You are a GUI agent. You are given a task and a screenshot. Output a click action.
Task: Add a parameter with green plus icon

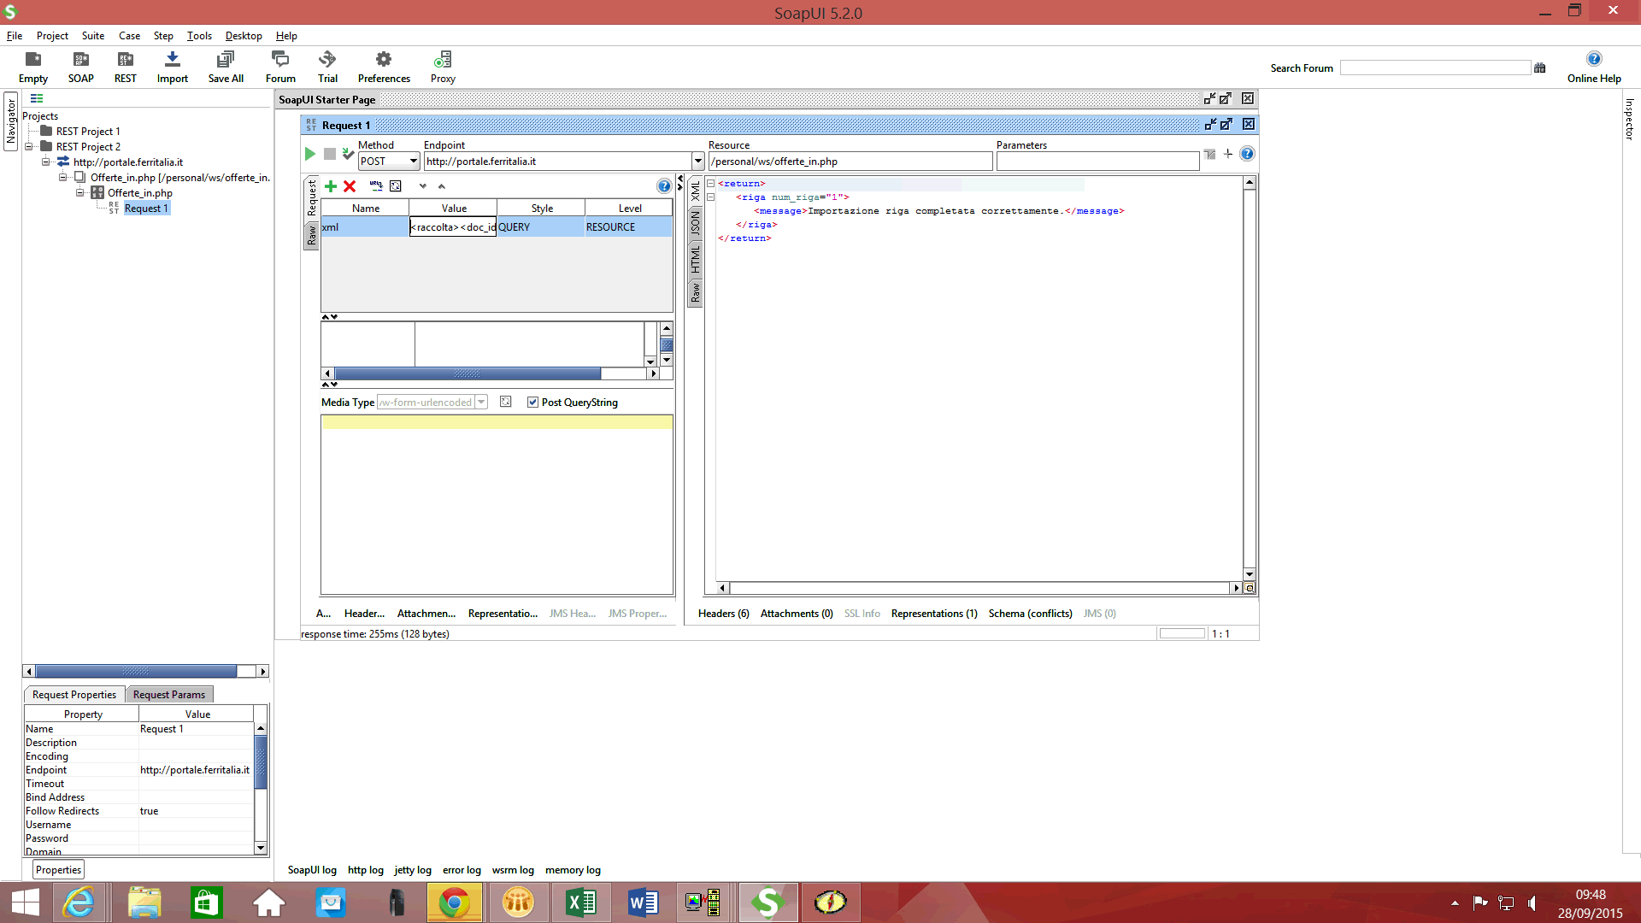click(331, 186)
